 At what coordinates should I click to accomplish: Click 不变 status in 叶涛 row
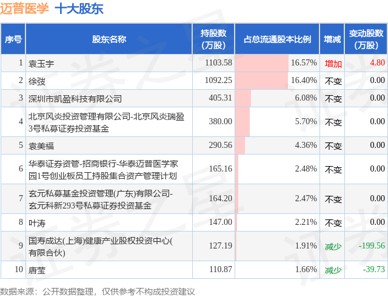pyautogui.click(x=333, y=223)
